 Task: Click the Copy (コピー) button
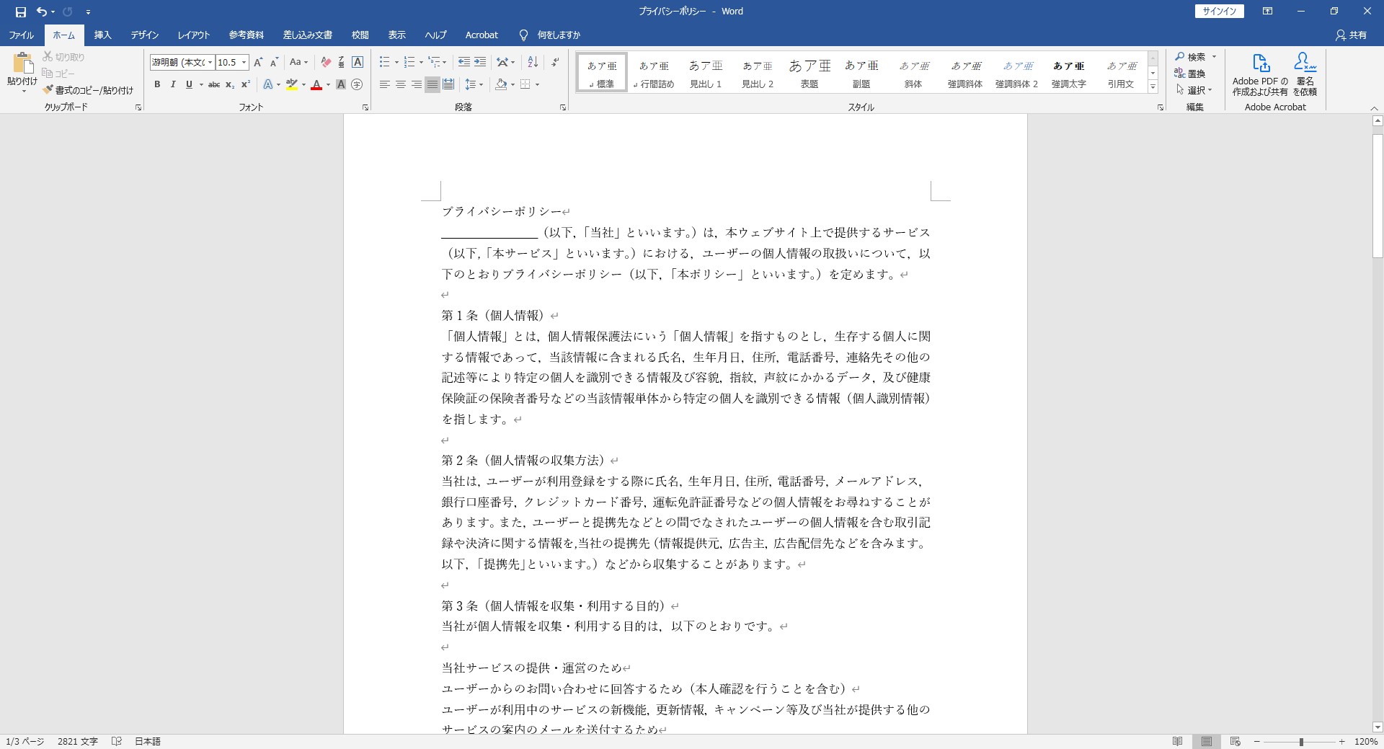pyautogui.click(x=58, y=74)
